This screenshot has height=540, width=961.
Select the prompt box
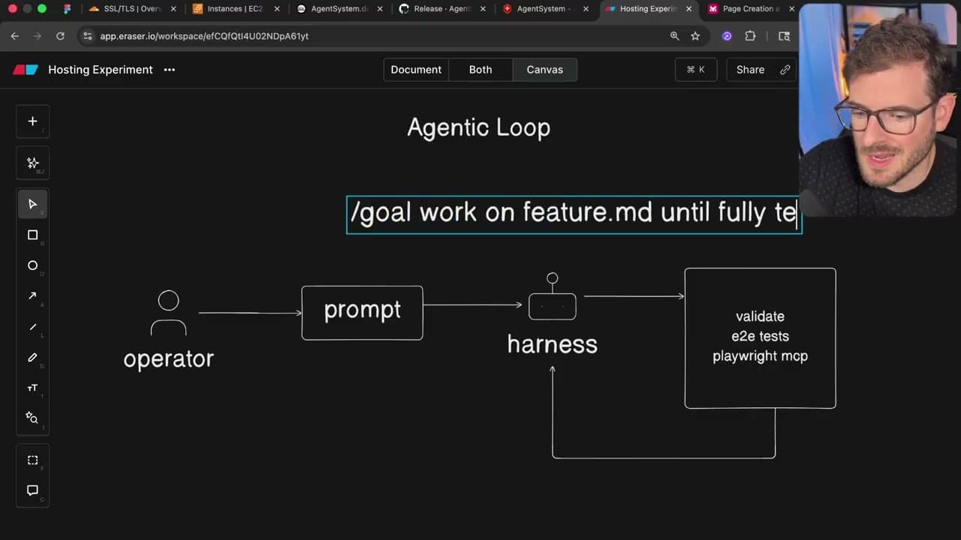coord(362,313)
